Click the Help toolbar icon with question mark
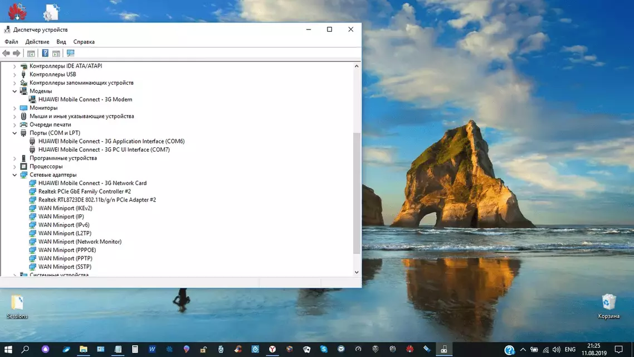Image resolution: width=634 pixels, height=357 pixels. click(x=45, y=54)
